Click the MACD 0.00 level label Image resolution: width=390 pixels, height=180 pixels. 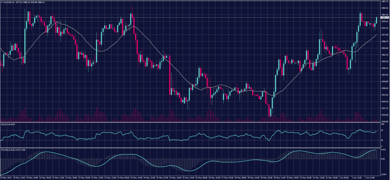383,159
